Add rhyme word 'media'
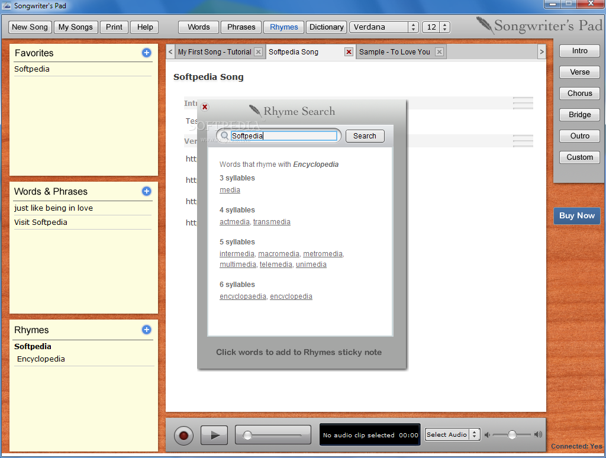This screenshot has height=458, width=606. [230, 190]
